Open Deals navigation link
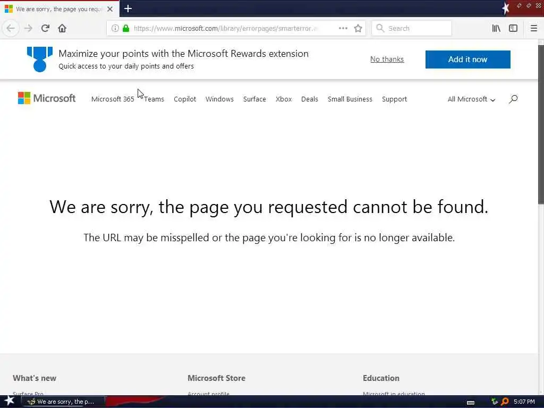Image resolution: width=544 pixels, height=408 pixels. point(310,99)
